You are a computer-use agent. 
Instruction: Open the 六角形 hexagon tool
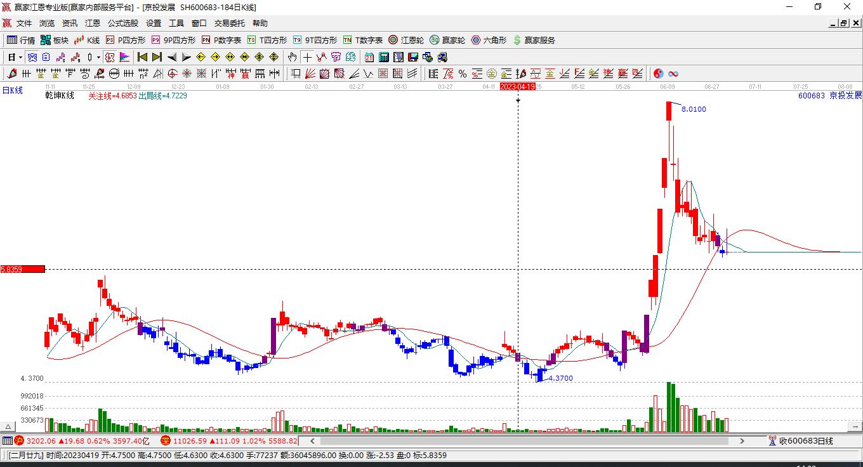pyautogui.click(x=489, y=40)
